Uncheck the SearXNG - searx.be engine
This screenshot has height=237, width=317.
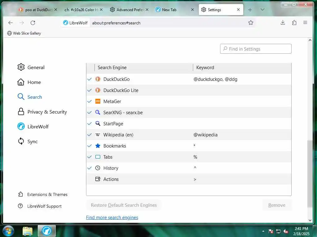pyautogui.click(x=89, y=112)
